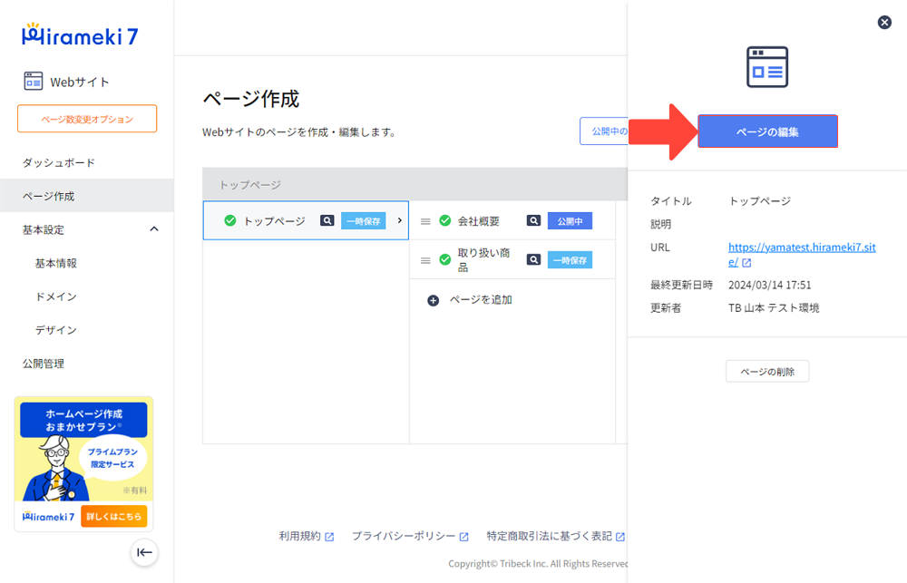Image resolution: width=907 pixels, height=583 pixels.
Task: Grab drag handle of 会社概要 row
Action: 425,221
